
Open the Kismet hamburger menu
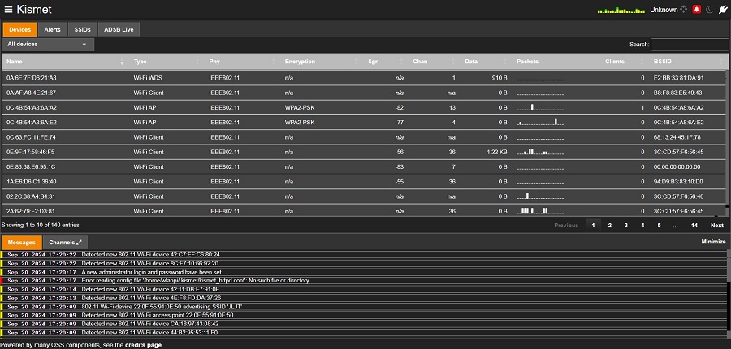pos(8,9)
